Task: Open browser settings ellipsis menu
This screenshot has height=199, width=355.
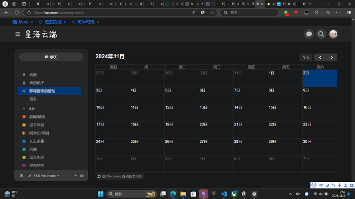Action: pyautogui.click(x=338, y=13)
